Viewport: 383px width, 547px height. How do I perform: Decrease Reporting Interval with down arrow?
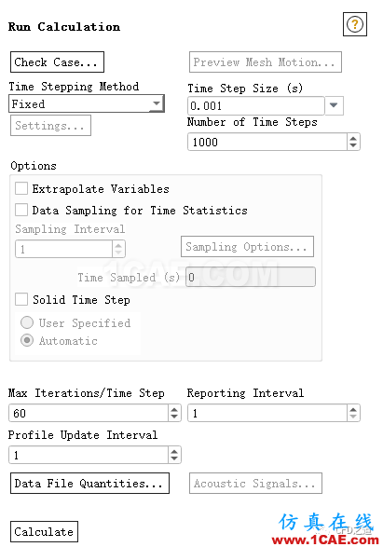(x=353, y=417)
